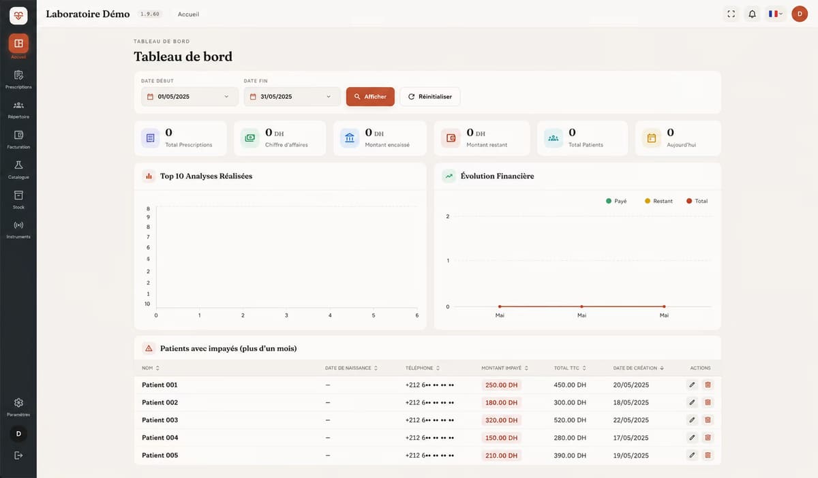
Task: Open notifications bell
Action: 752,14
